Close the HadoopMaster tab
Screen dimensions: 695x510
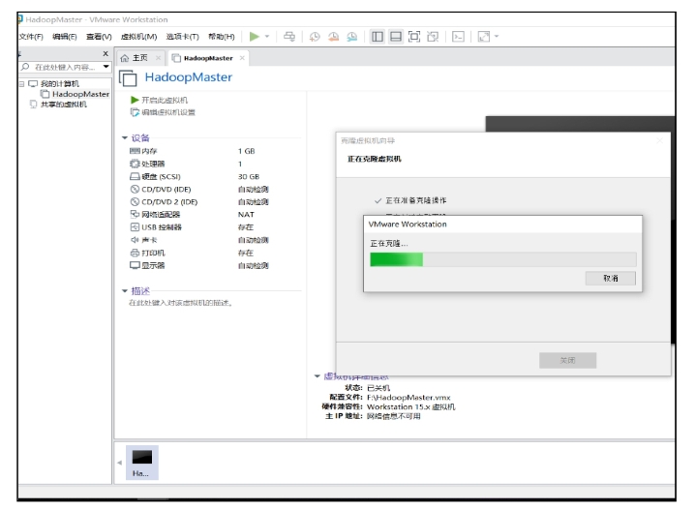[x=242, y=58]
